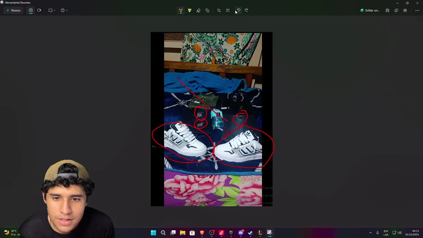
Task: Open File Explorer from the taskbar
Action: pos(182,233)
